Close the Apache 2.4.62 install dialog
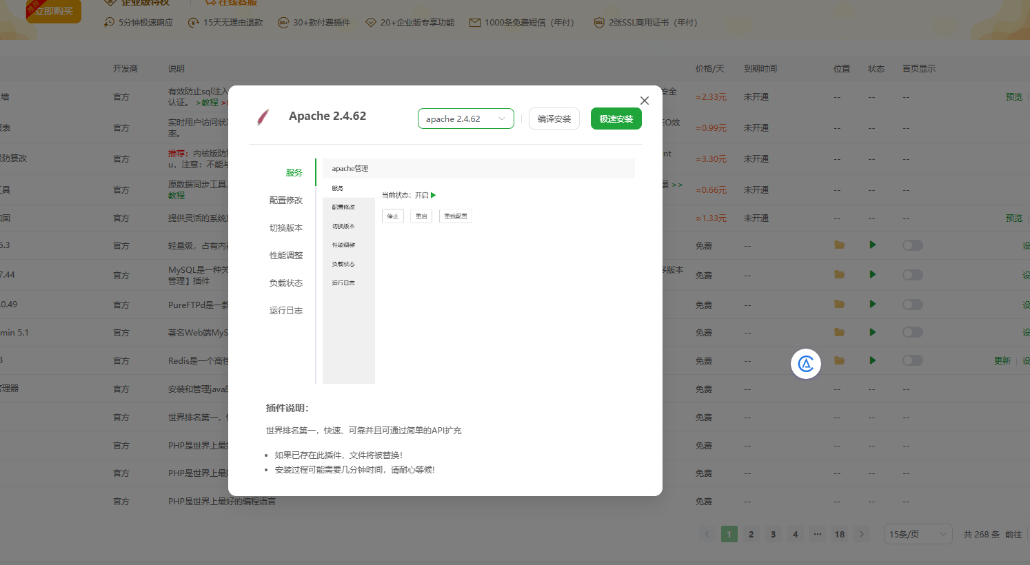 tap(645, 101)
